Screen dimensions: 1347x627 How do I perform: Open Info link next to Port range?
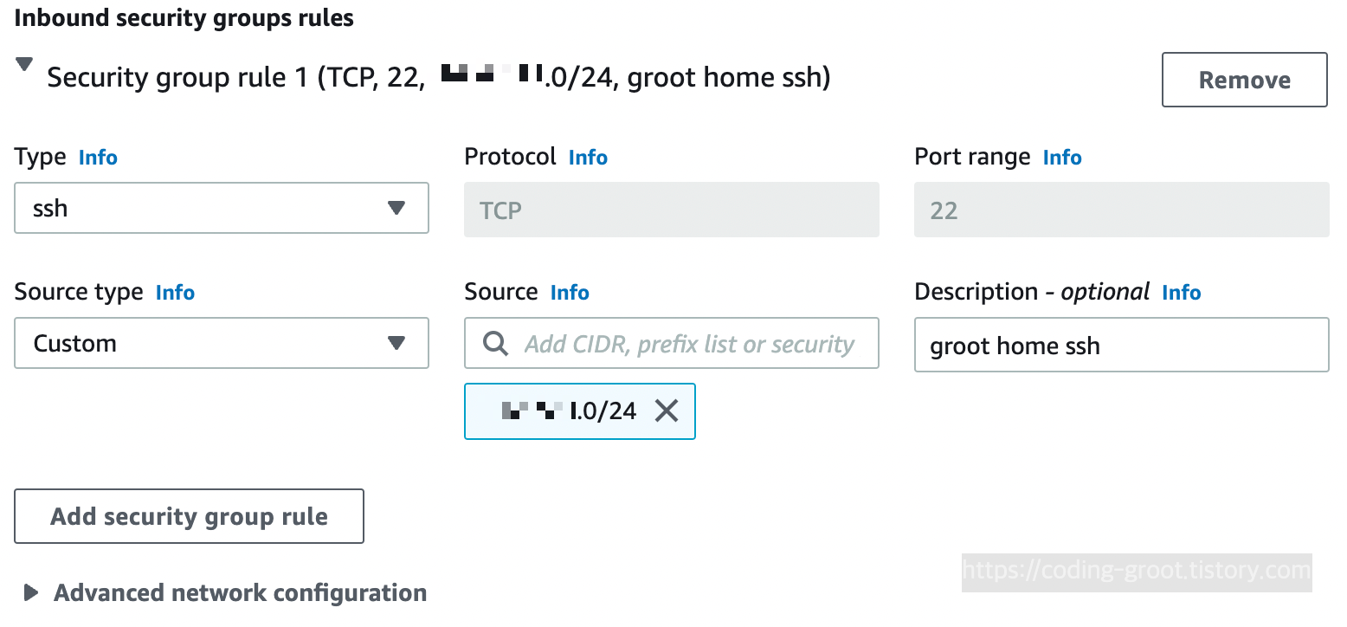point(1062,158)
